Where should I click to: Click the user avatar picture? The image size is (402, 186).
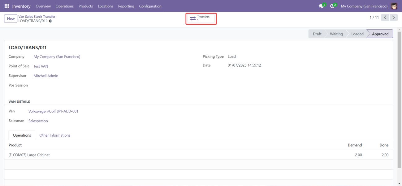[x=394, y=6]
